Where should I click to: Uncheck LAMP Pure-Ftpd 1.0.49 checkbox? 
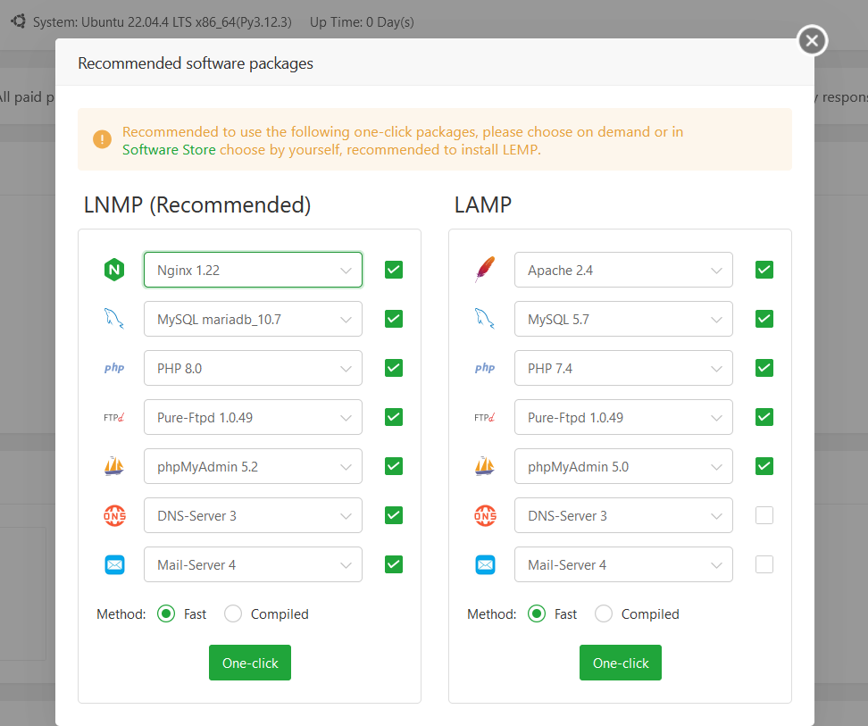click(764, 417)
